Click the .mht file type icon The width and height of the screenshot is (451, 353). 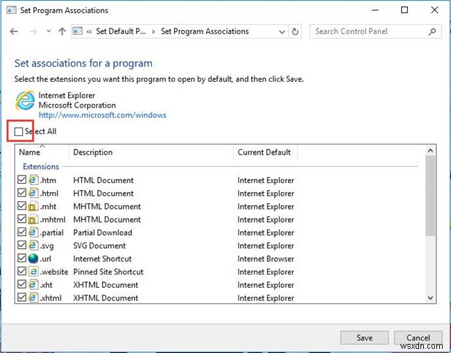[33, 206]
